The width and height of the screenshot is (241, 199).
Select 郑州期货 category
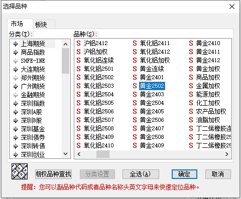click(x=33, y=78)
